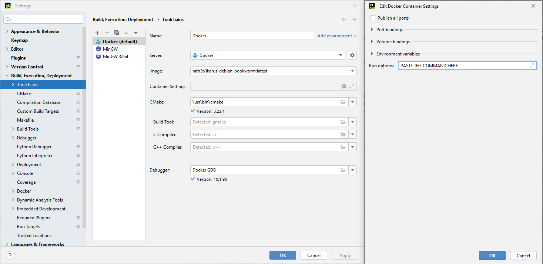Image resolution: width=543 pixels, height=264 pixels.
Task: Open the Server dropdown
Action: 341,55
